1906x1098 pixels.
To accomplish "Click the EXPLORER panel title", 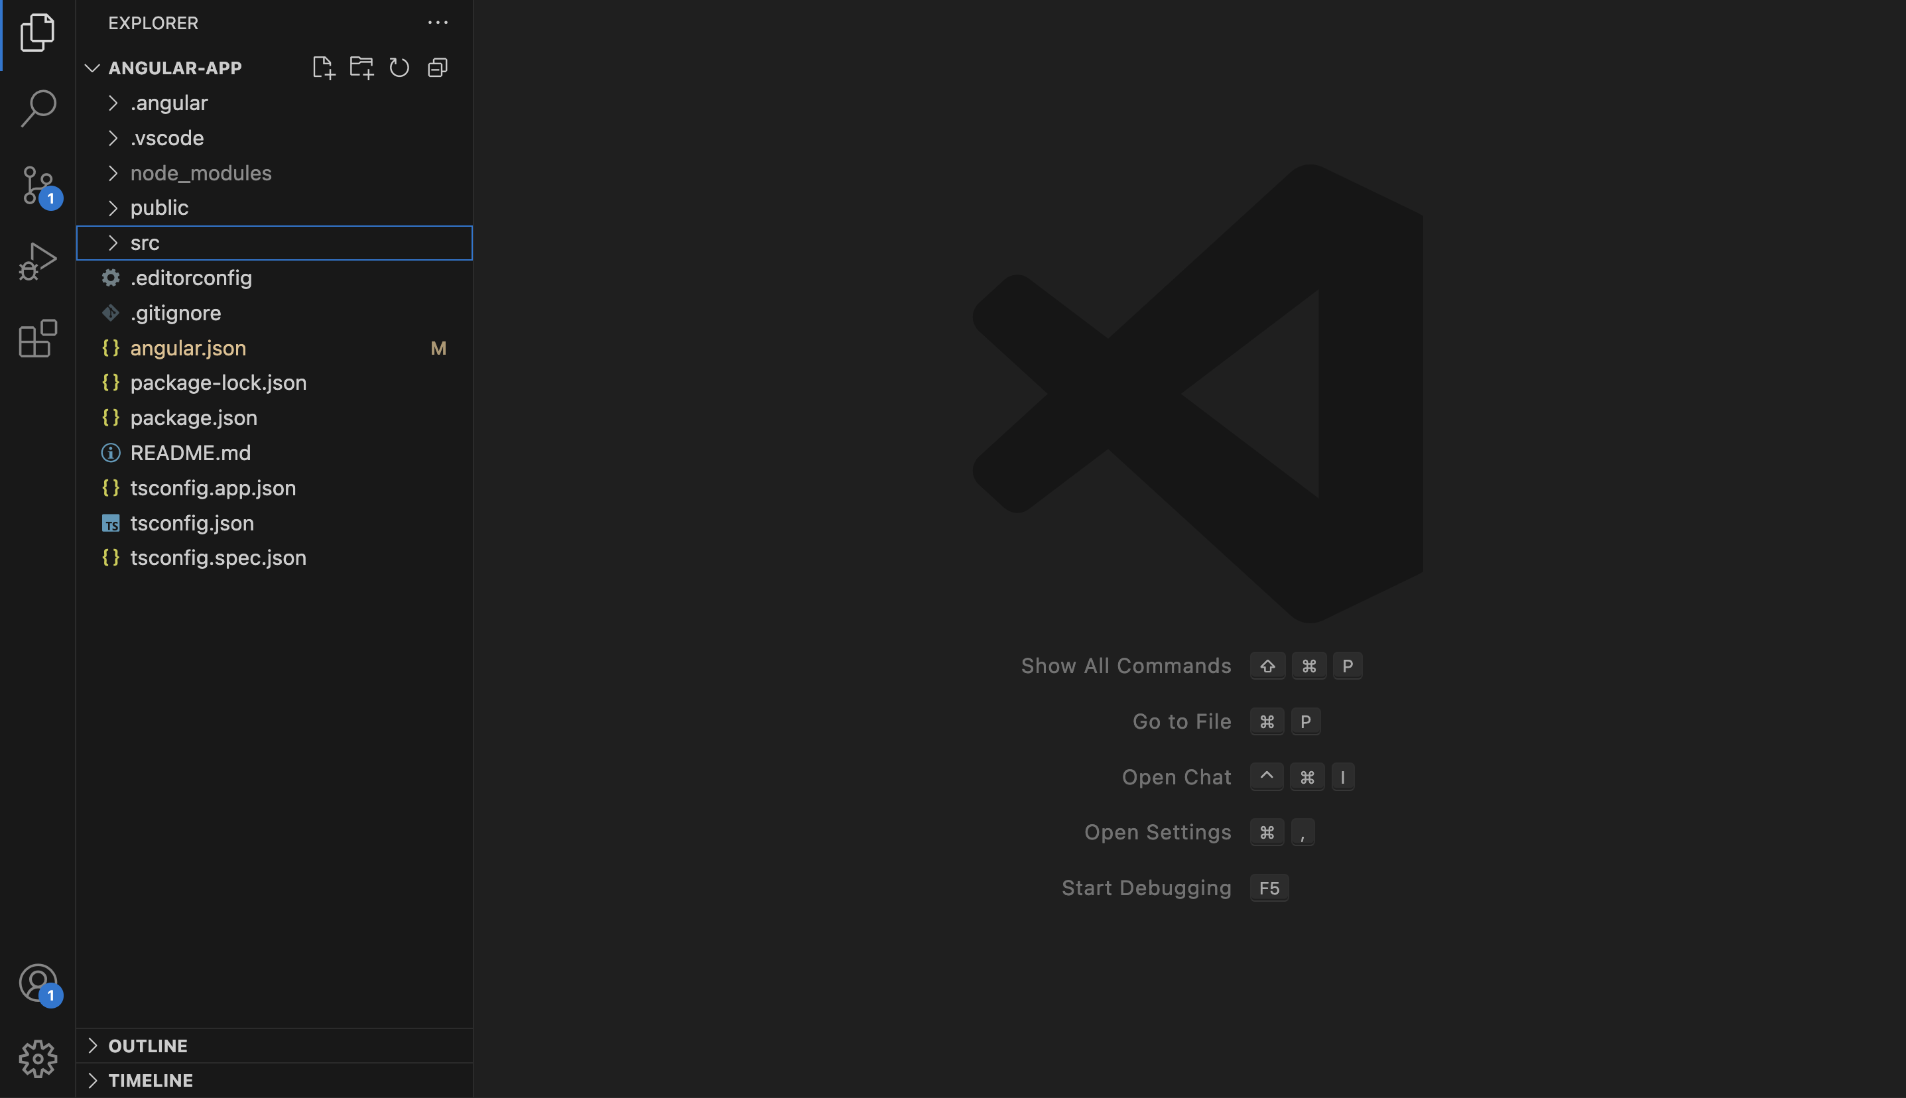I will (153, 23).
